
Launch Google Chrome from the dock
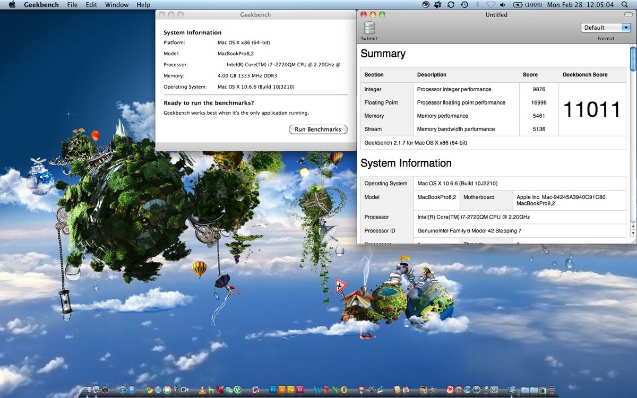coord(150,390)
